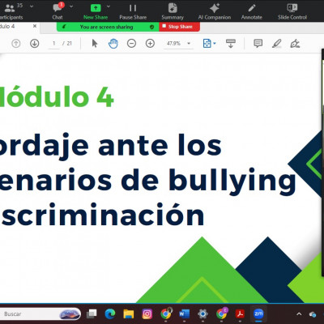Open File Explorer from taskbar

[x=129, y=313]
